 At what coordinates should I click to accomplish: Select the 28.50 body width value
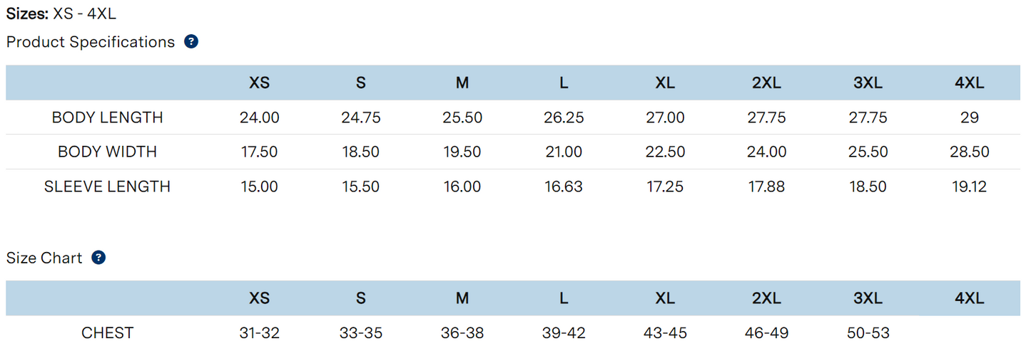click(969, 152)
